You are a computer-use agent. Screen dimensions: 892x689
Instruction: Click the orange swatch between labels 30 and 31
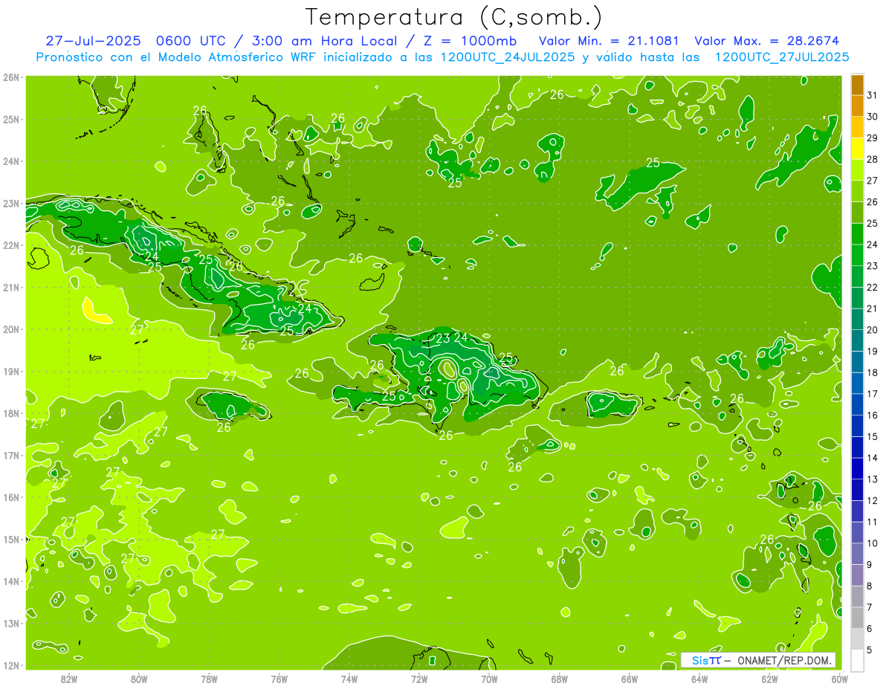[857, 106]
